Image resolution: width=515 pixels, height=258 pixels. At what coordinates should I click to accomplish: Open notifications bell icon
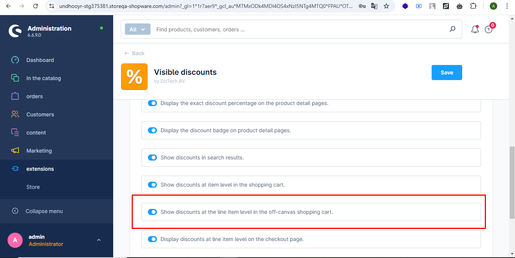(x=475, y=29)
